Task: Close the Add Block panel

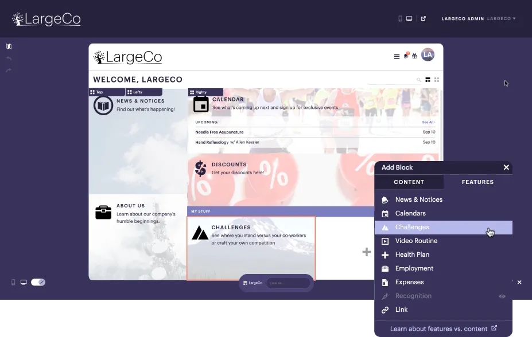Action: point(506,167)
